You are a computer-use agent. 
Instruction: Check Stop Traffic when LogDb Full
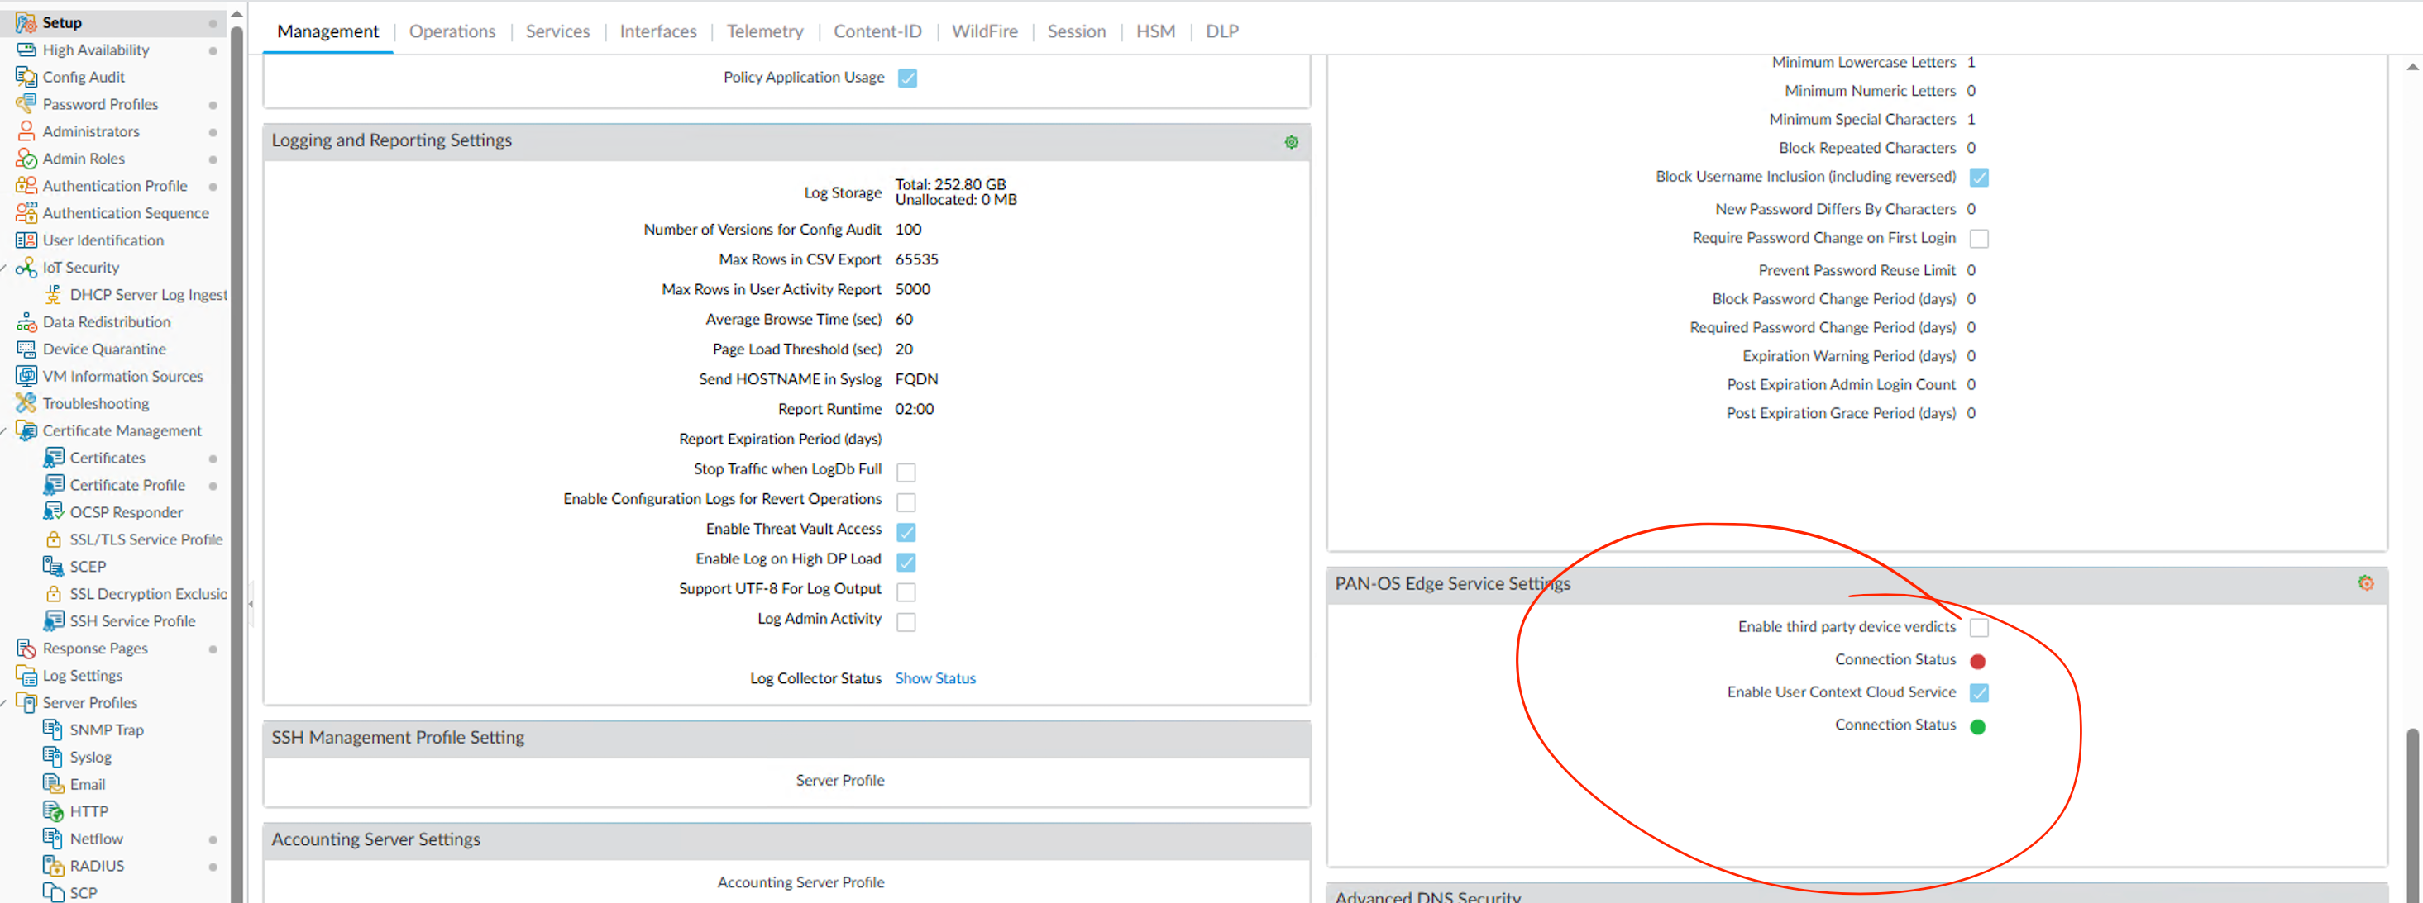click(x=906, y=472)
